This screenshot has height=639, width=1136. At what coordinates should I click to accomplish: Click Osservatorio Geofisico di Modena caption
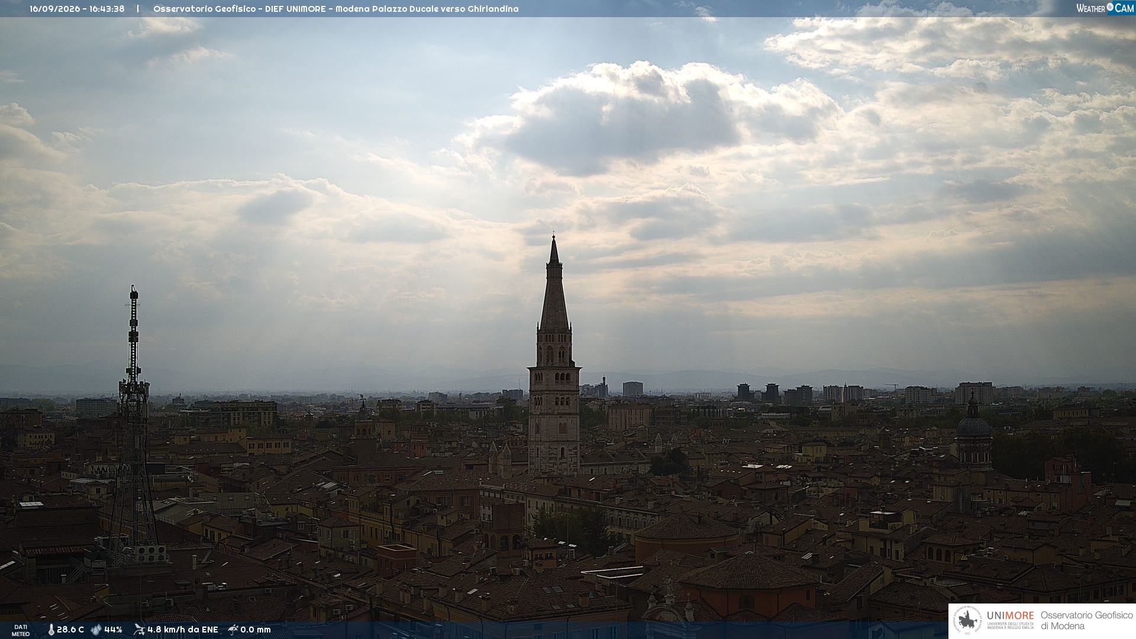(1086, 621)
